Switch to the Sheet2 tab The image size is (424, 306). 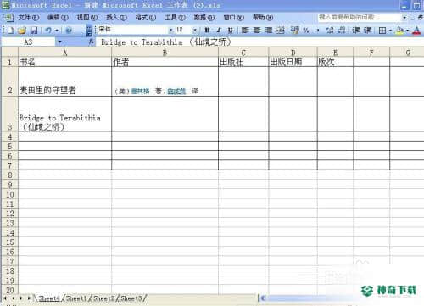coord(104,298)
